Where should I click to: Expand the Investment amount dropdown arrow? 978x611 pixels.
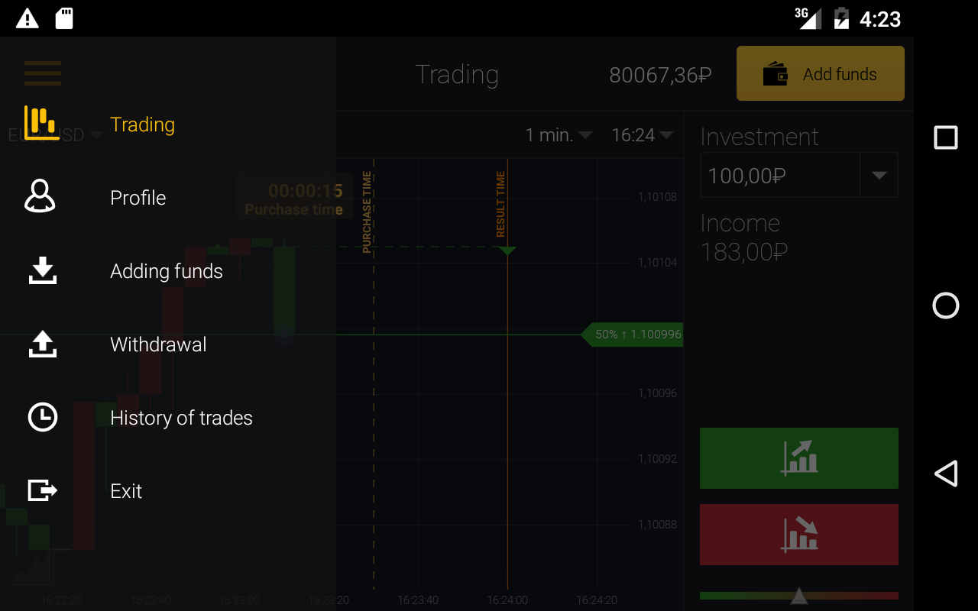879,175
